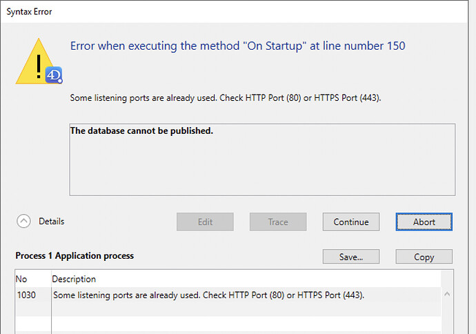This screenshot has width=476, height=334.
Task: Click the Description column header
Action: tap(74, 279)
